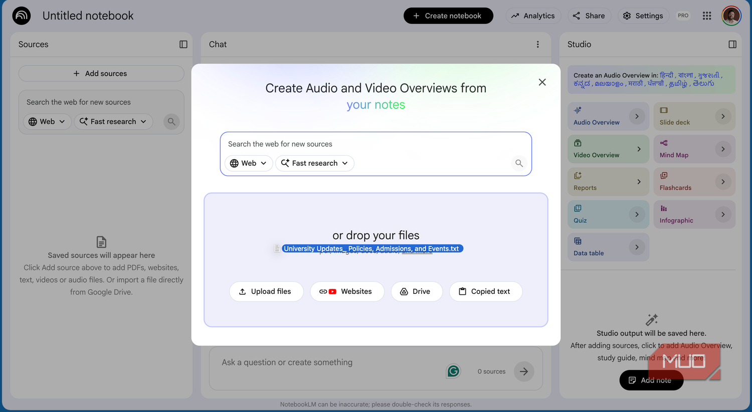
Task: Open Quiz options arrow
Action: click(x=637, y=214)
